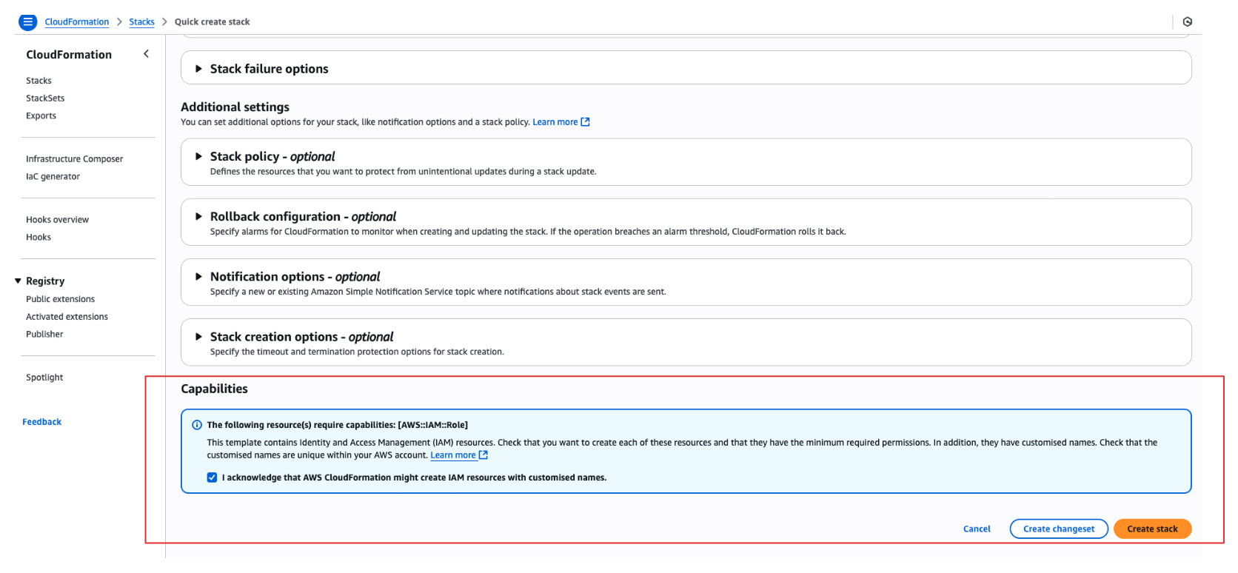The width and height of the screenshot is (1238, 573).
Task: Click the Feedback link
Action: point(41,422)
